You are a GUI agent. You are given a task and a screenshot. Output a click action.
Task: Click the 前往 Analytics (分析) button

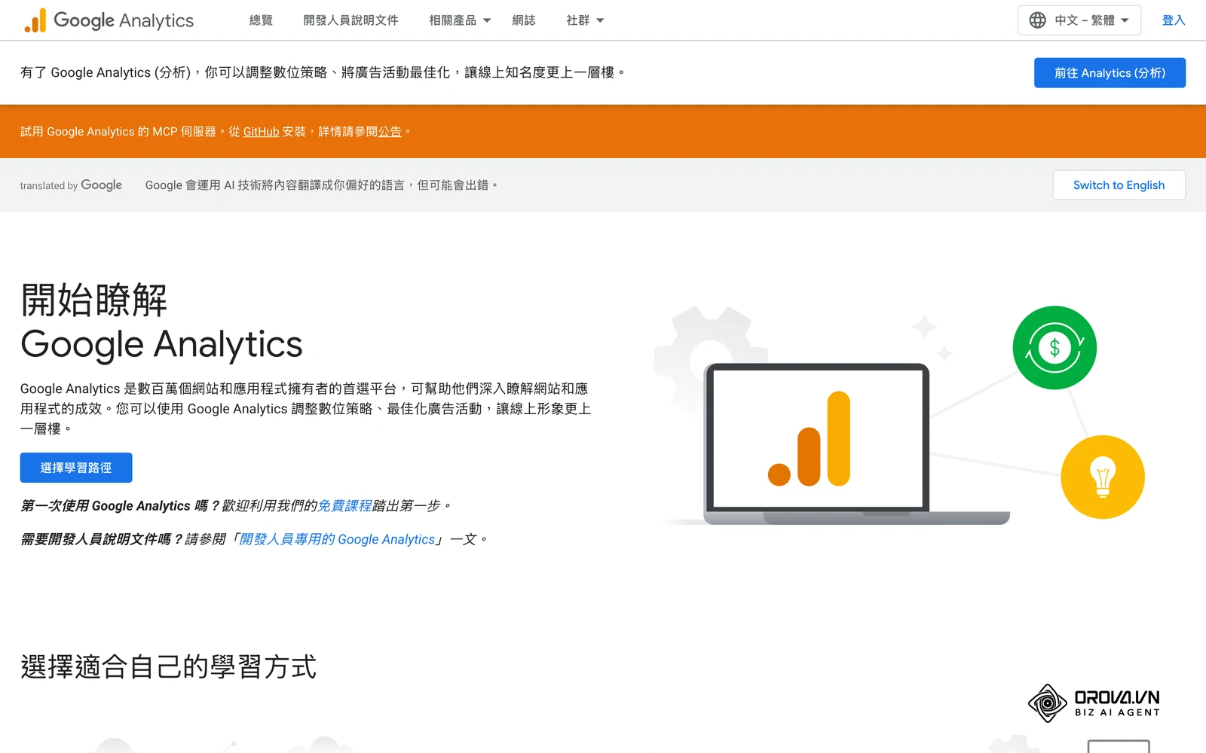pyautogui.click(x=1110, y=73)
